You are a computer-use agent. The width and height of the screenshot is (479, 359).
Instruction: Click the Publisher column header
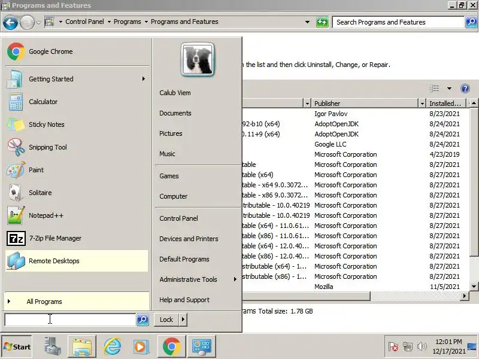365,104
